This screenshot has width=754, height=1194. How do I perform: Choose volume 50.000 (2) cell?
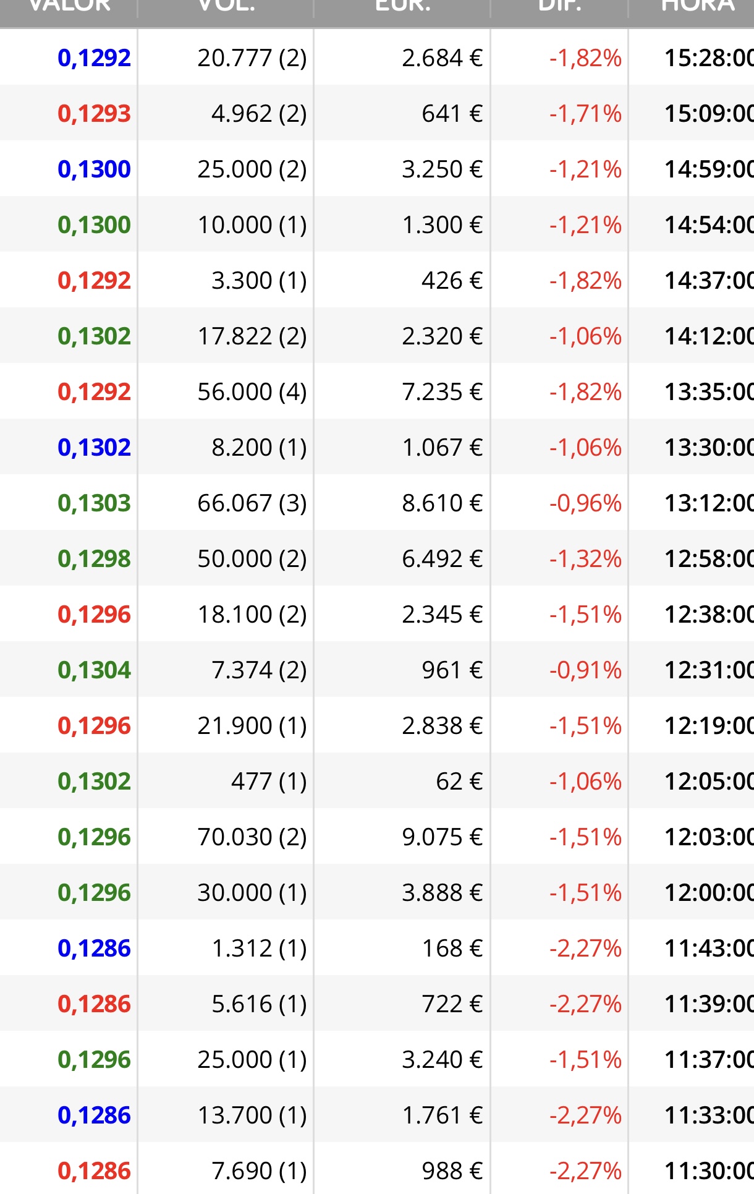[x=252, y=559]
